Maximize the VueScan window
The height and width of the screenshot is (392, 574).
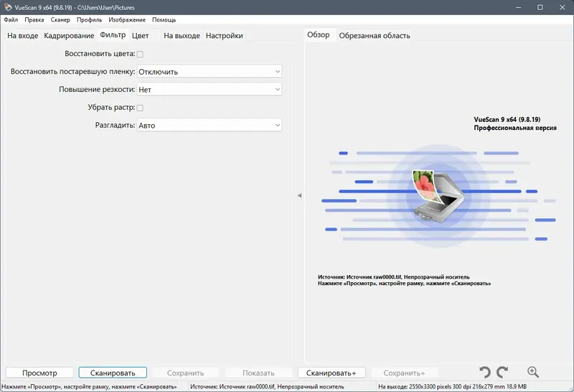point(540,7)
